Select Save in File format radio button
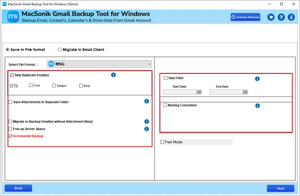The image size is (300, 196). click(7, 50)
